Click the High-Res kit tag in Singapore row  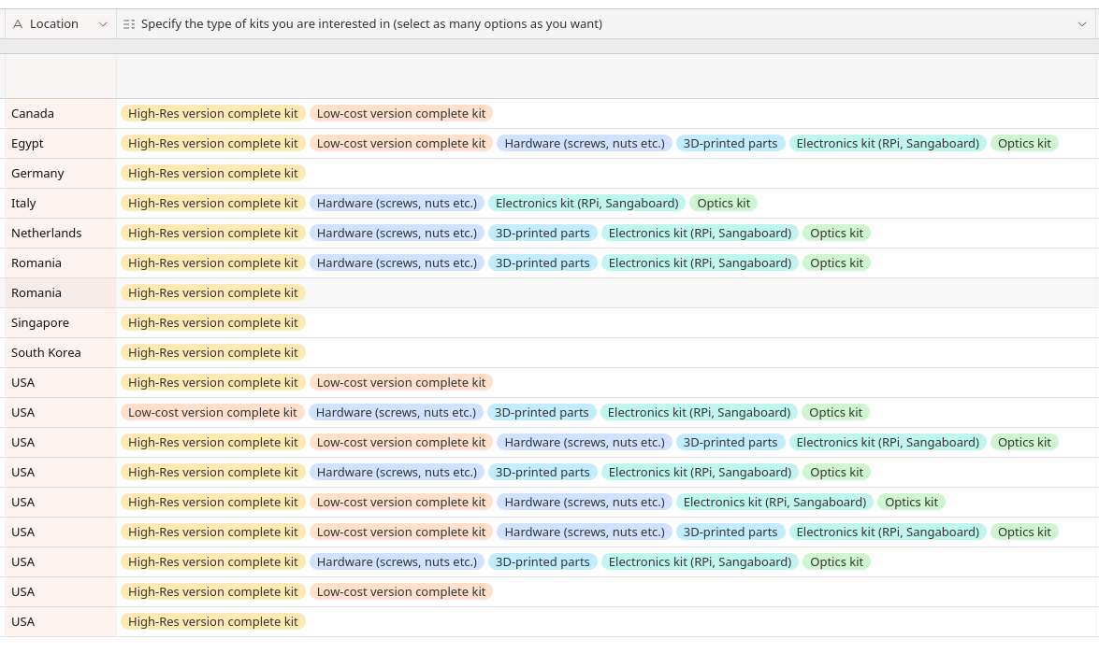coord(213,323)
